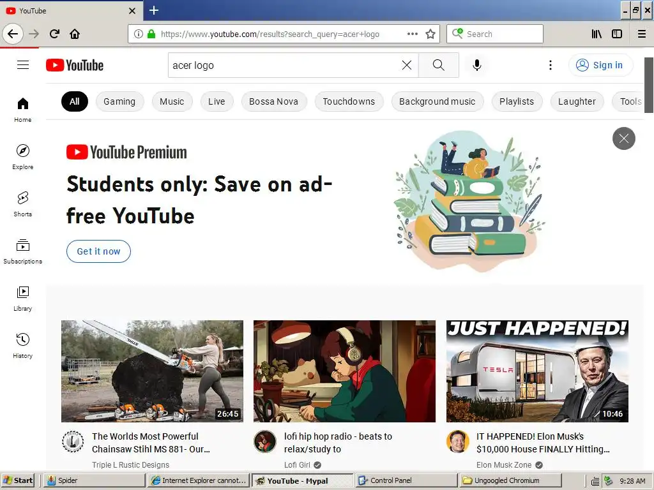The height and width of the screenshot is (490, 654).
Task: Select the Gaming filter chip
Action: click(119, 101)
